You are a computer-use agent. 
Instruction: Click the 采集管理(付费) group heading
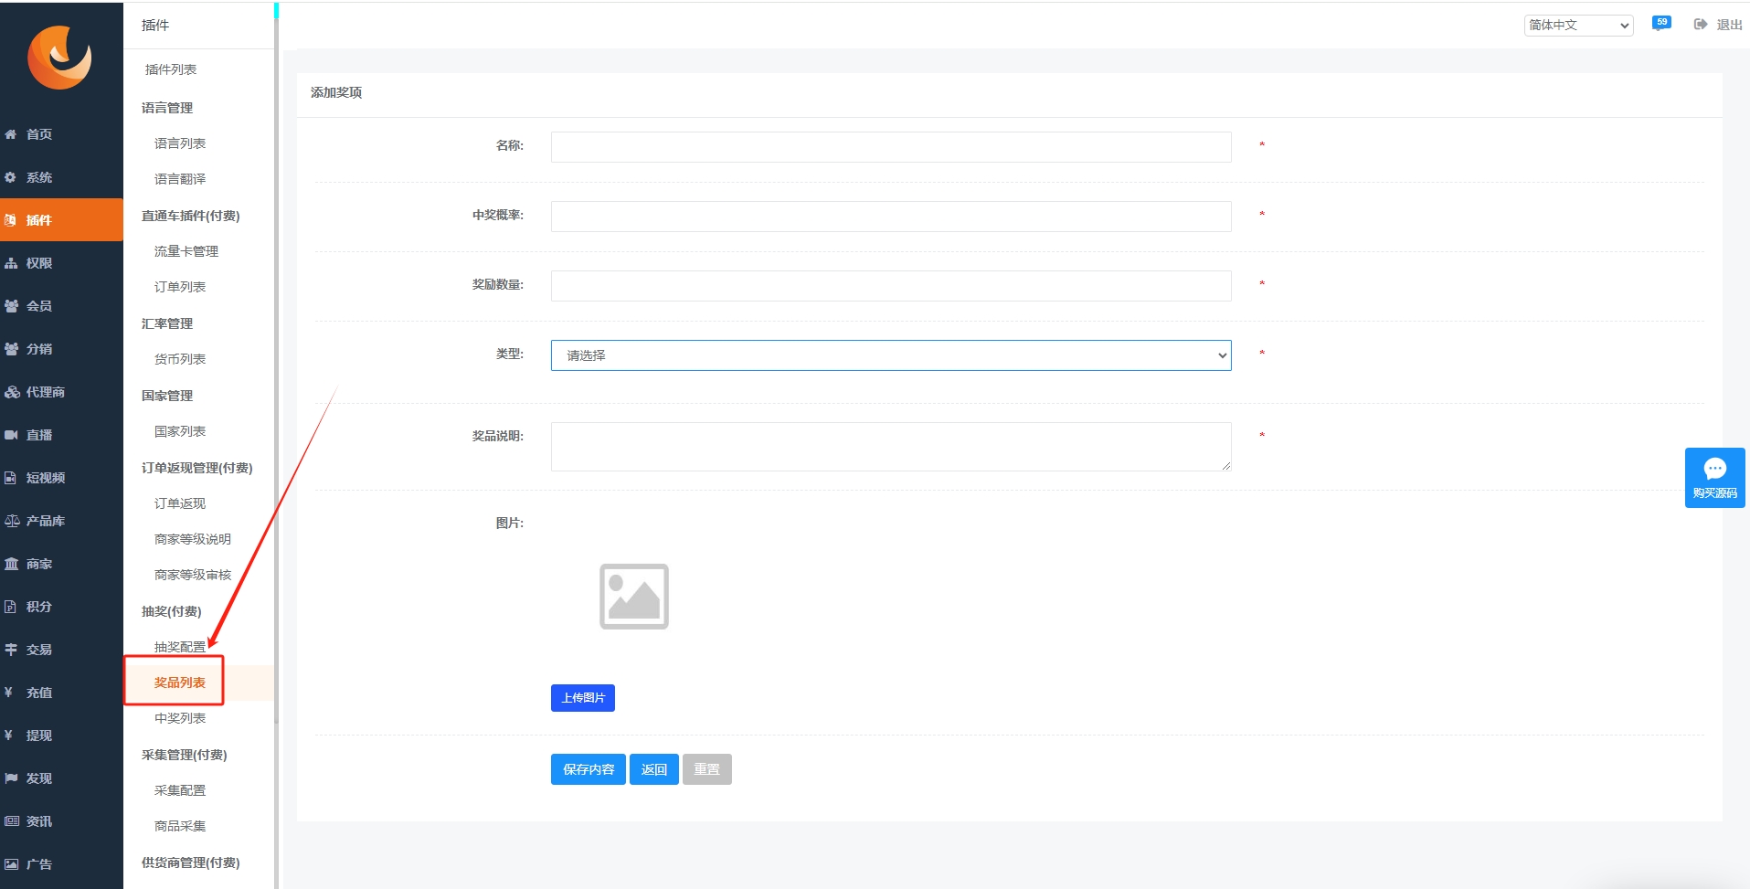185,755
